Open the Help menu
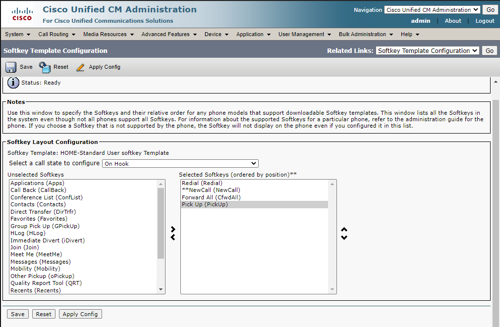Viewport: 500px width, 327px height. coord(410,34)
